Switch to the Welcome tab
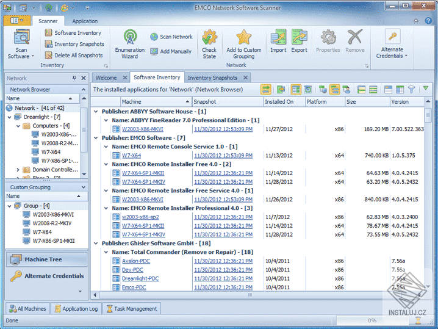 pos(106,78)
